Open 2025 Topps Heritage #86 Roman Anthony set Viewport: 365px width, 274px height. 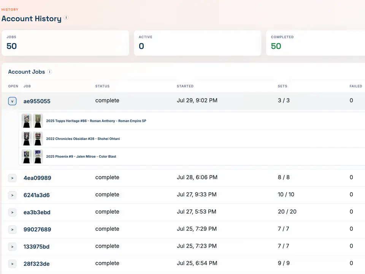coord(96,121)
